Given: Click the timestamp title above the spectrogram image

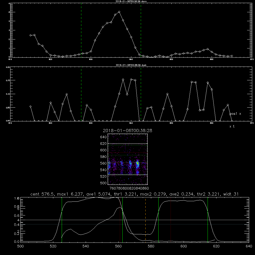Looking at the screenshot, I should pyautogui.click(x=127, y=131).
